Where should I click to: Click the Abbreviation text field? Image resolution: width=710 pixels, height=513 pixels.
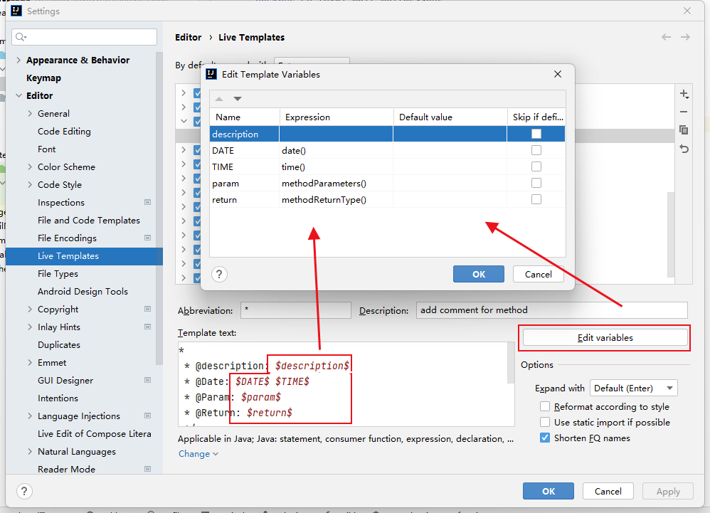[295, 310]
